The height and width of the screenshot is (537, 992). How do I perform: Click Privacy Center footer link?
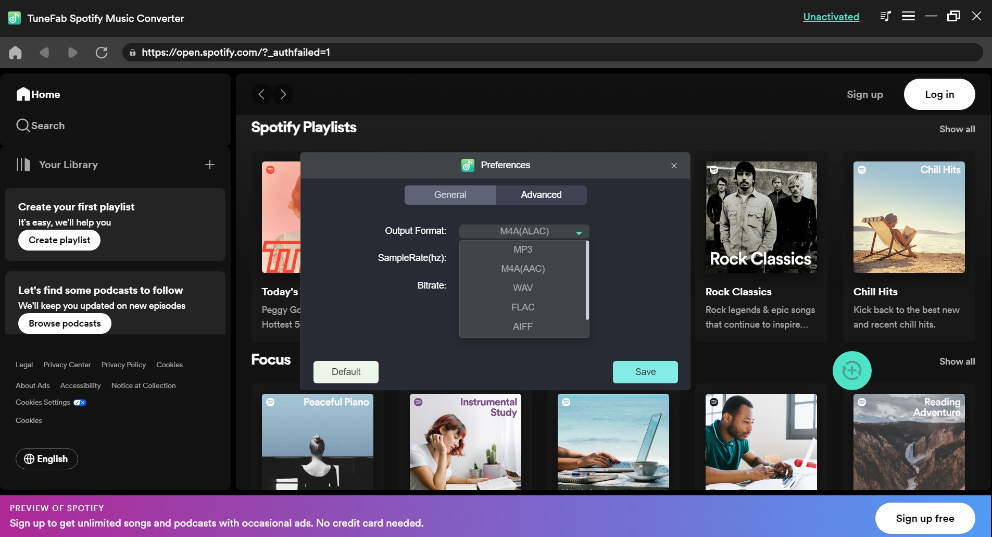click(67, 365)
